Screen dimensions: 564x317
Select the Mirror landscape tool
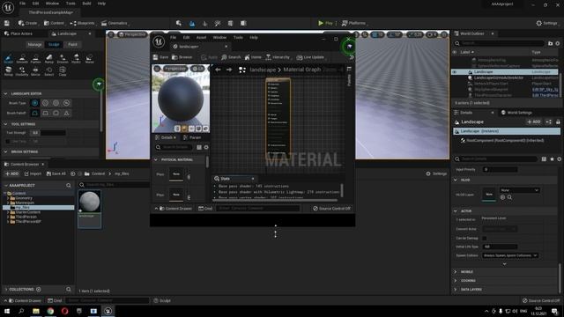click(35, 71)
